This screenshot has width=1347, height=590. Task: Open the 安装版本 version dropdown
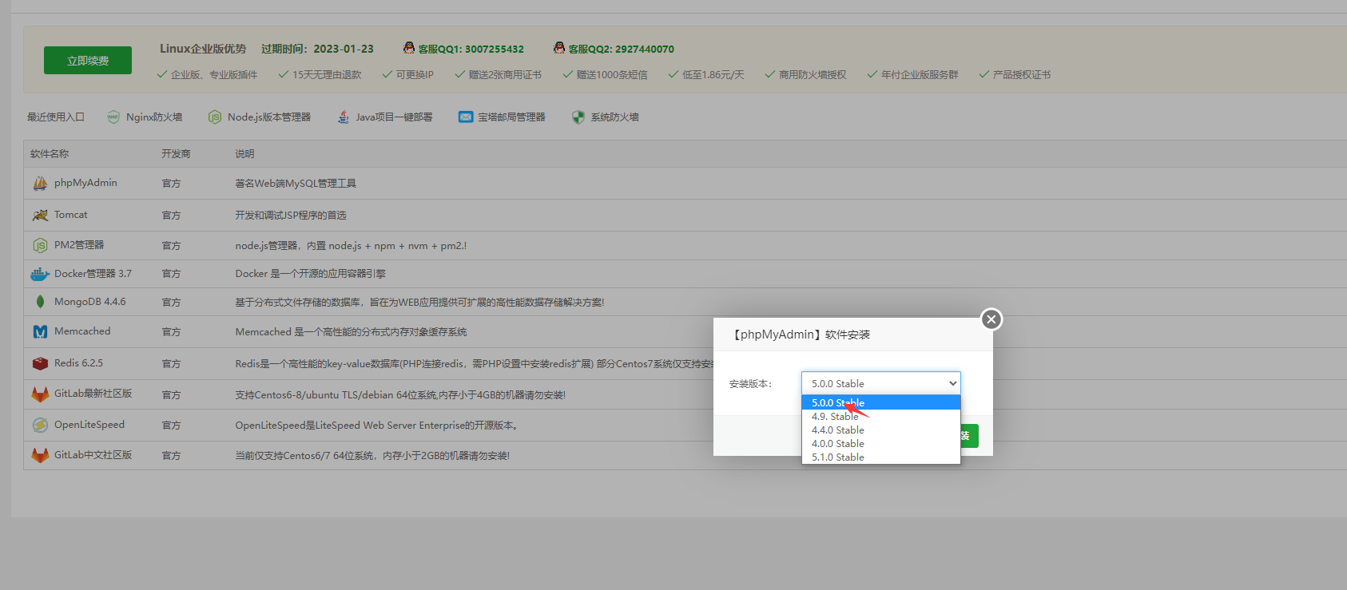[x=881, y=383]
